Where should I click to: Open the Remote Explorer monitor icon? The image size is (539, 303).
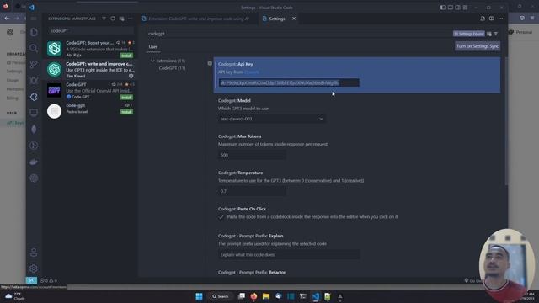click(34, 113)
